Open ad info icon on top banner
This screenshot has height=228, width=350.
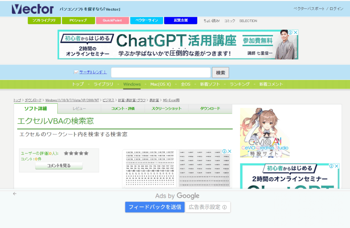tap(291, 33)
